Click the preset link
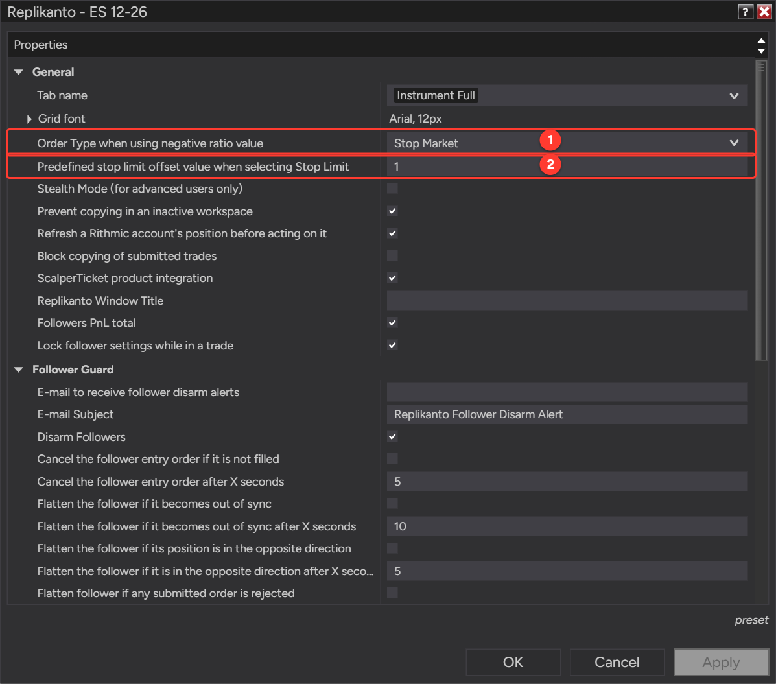Image resolution: width=776 pixels, height=684 pixels. (751, 620)
